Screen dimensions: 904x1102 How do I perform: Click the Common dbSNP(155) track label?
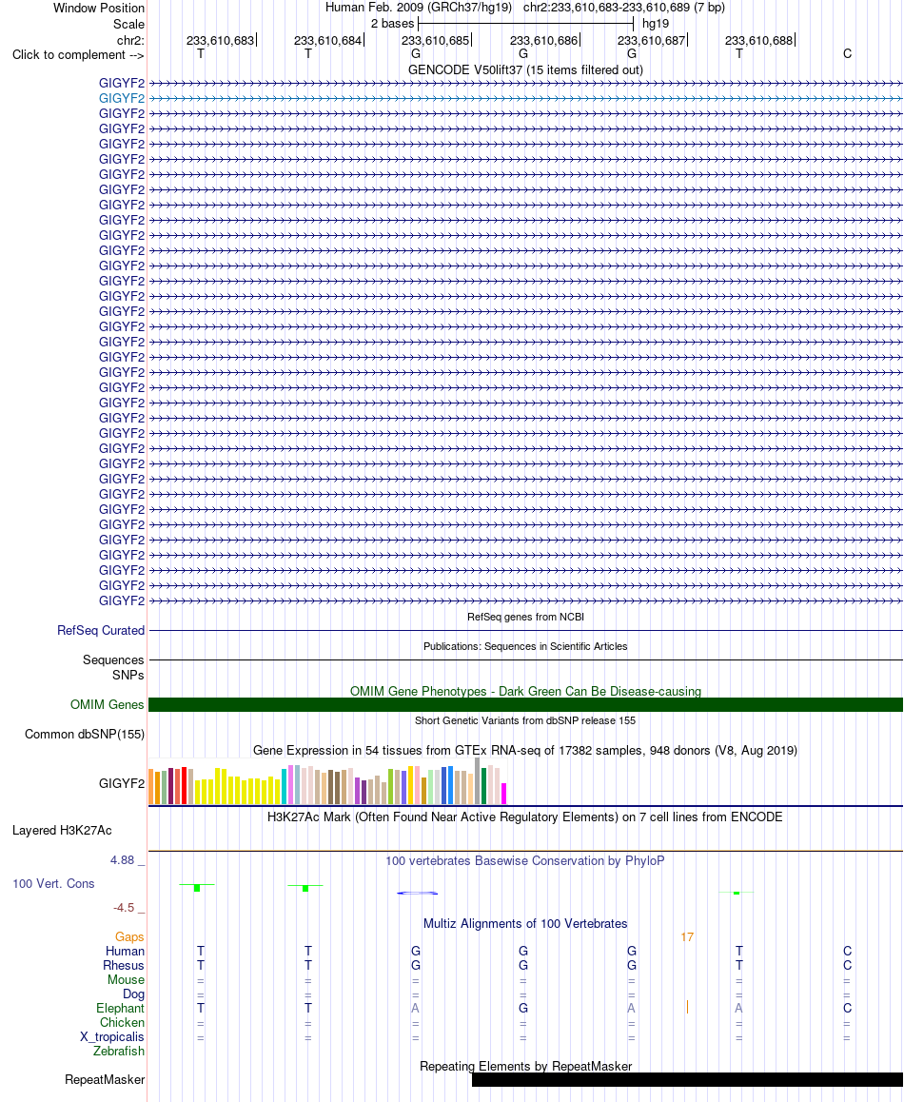pyautogui.click(x=85, y=734)
